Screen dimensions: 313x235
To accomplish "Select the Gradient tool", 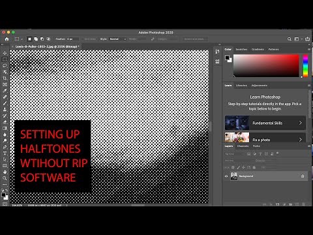I will pyautogui.click(x=5, y=128).
